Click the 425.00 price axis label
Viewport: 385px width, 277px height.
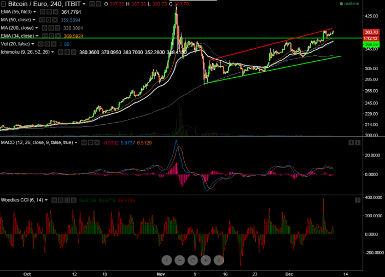point(371,16)
